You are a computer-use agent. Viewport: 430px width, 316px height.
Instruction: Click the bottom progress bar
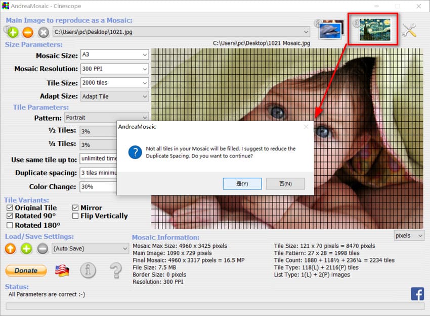pyautogui.click(x=215, y=306)
